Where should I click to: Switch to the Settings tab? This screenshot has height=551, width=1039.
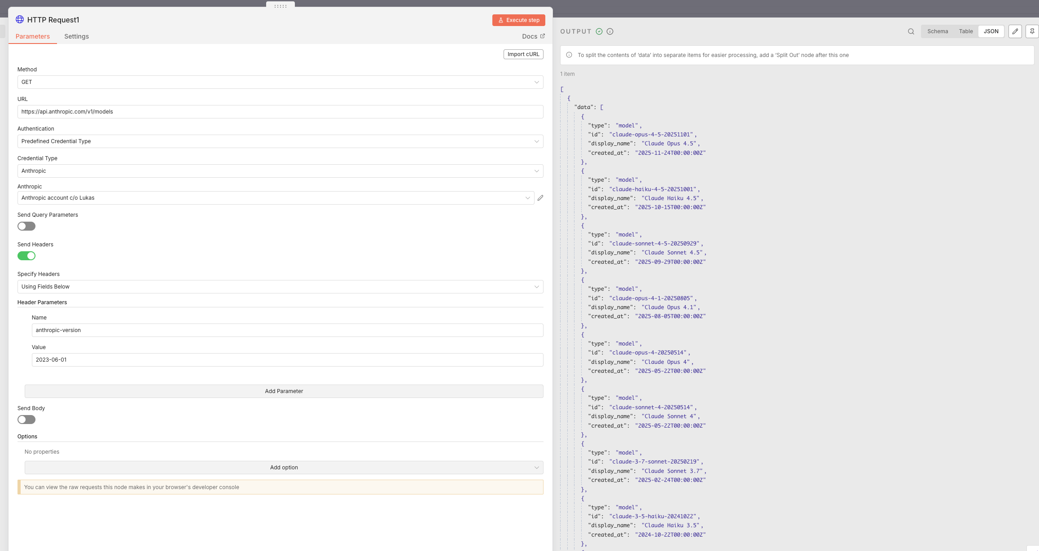76,36
